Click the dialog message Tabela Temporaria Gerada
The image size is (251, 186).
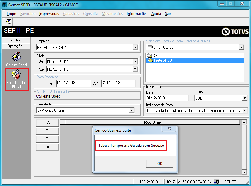131,146
